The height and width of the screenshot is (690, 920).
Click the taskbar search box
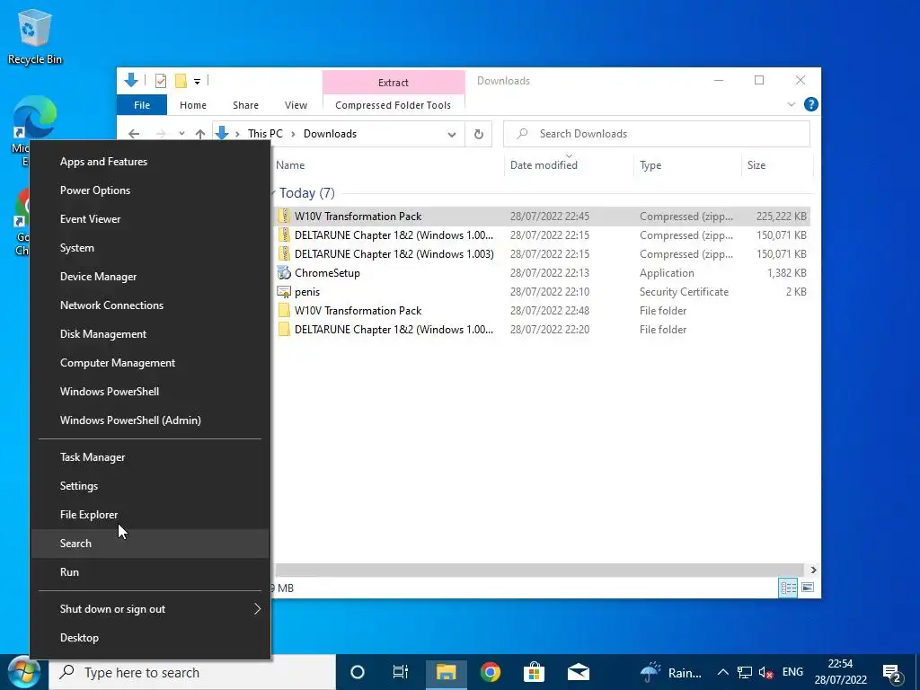192,672
